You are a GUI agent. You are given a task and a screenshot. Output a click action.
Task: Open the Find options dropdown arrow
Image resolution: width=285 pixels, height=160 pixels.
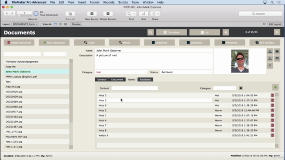click(134, 14)
